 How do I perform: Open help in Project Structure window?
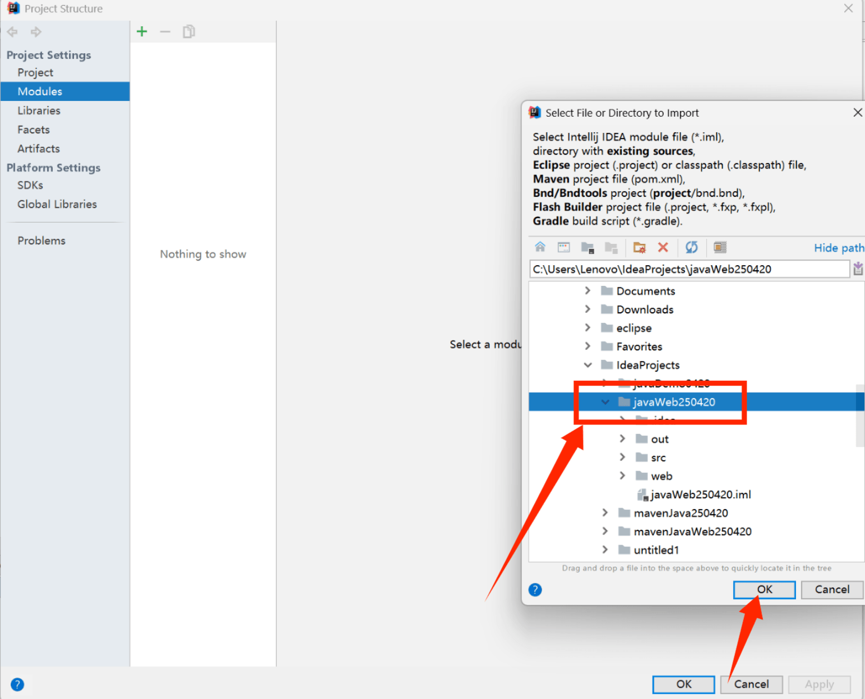[17, 684]
